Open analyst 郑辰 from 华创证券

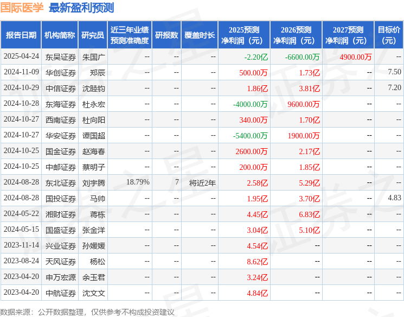tap(98, 73)
